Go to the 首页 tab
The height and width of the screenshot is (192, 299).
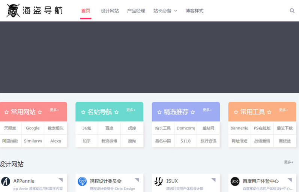coord(86,11)
